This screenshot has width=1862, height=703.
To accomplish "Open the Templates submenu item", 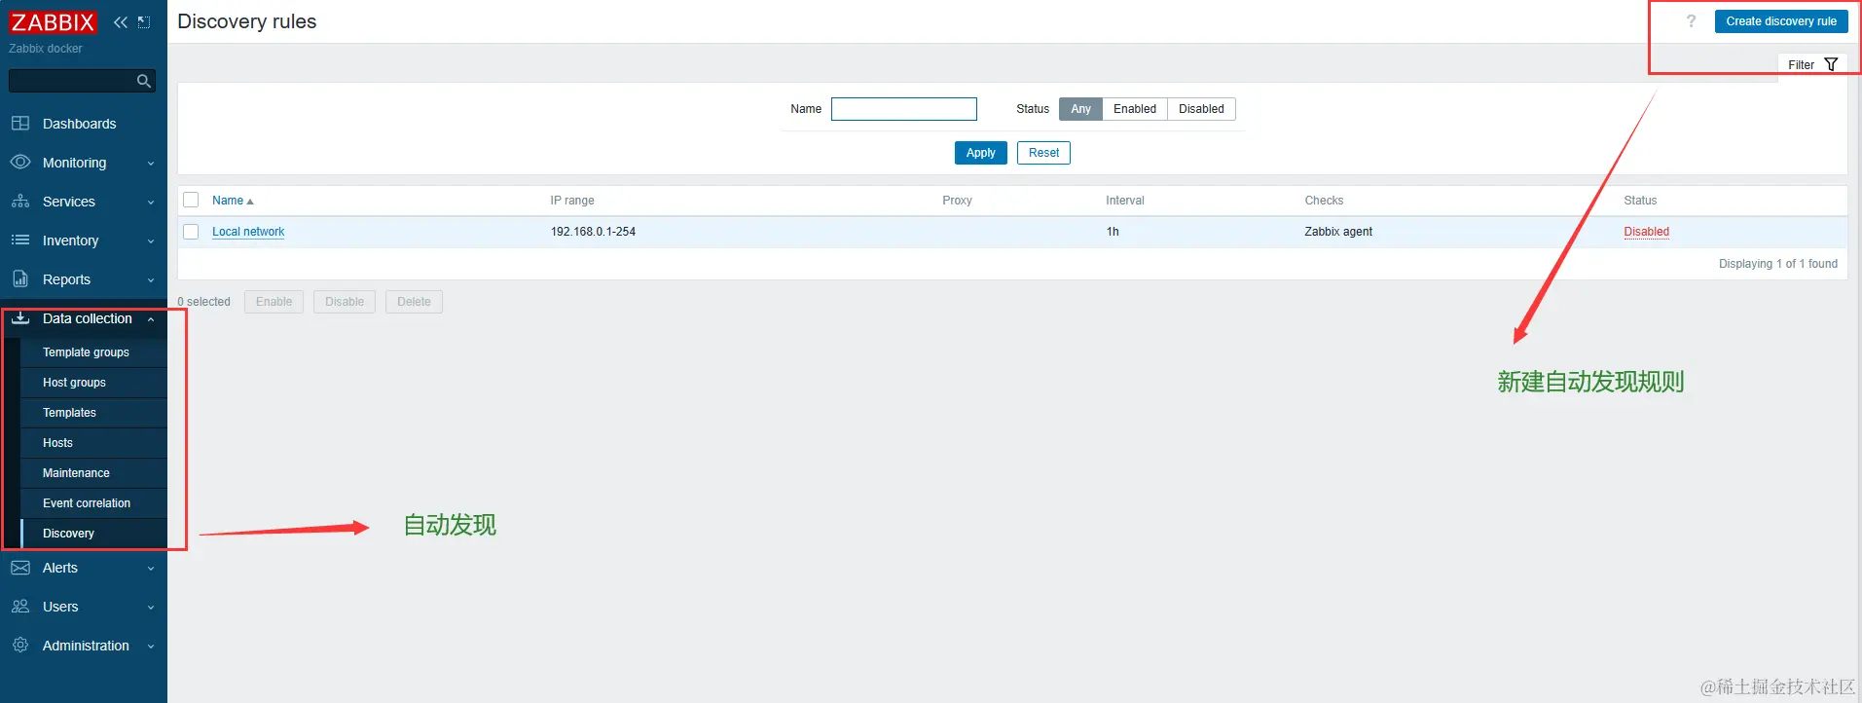I will point(69,413).
